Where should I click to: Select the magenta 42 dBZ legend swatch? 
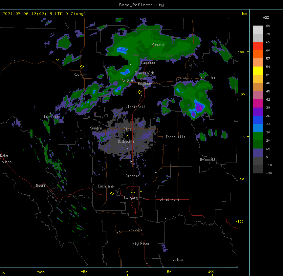258,103
